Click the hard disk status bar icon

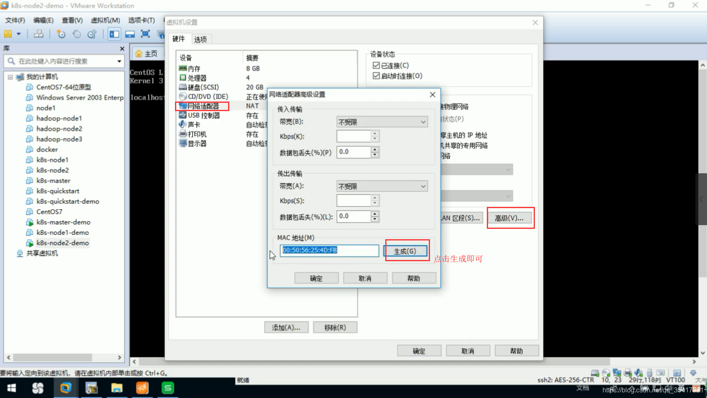click(x=595, y=373)
